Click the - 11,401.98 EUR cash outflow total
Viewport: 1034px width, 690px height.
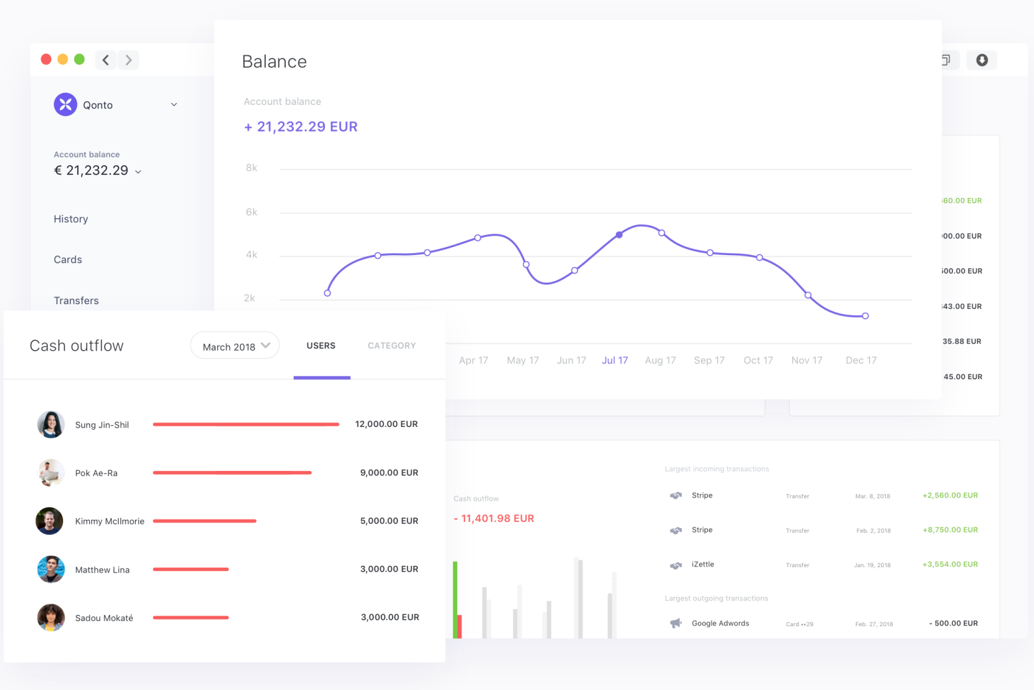click(494, 519)
